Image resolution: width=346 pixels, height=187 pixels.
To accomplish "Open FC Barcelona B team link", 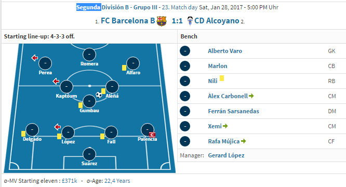I will pos(128,21).
